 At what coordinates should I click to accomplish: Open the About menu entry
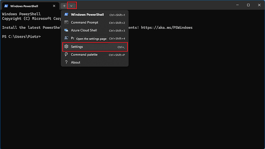[x=94, y=62]
